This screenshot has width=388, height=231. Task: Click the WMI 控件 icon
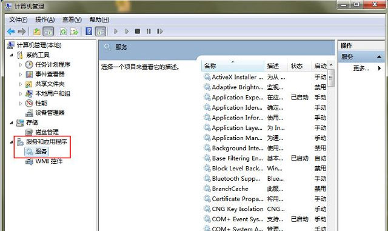pos(29,162)
